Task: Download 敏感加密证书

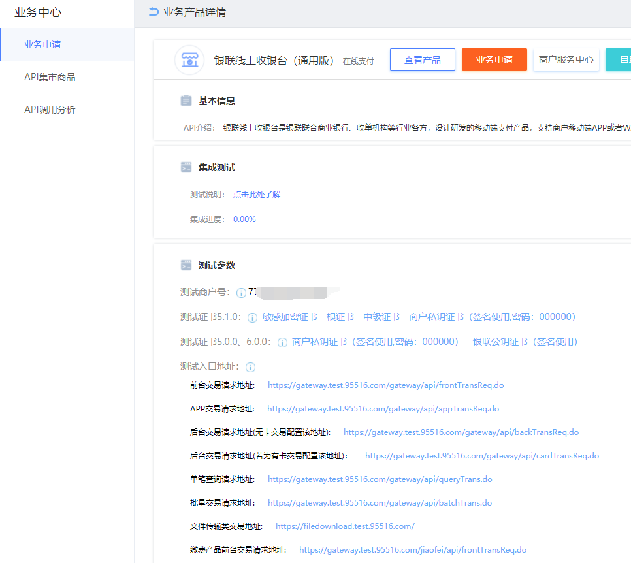Action: tap(289, 317)
